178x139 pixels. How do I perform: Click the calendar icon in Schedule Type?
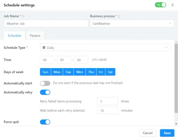pyautogui.click(x=44, y=48)
